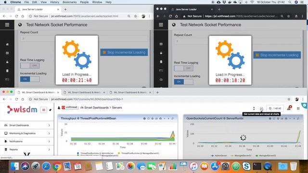Open hamburger menu in right dark Java Server Loader window
This screenshot has width=308, height=173.
coord(161,25)
